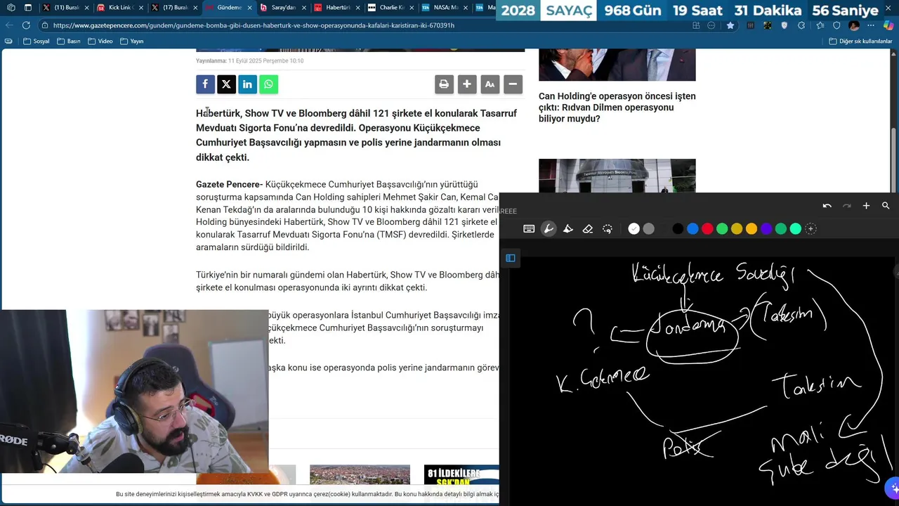Select the pen tool in whiteboard toolbar
Image resolution: width=899 pixels, height=506 pixels.
(549, 228)
